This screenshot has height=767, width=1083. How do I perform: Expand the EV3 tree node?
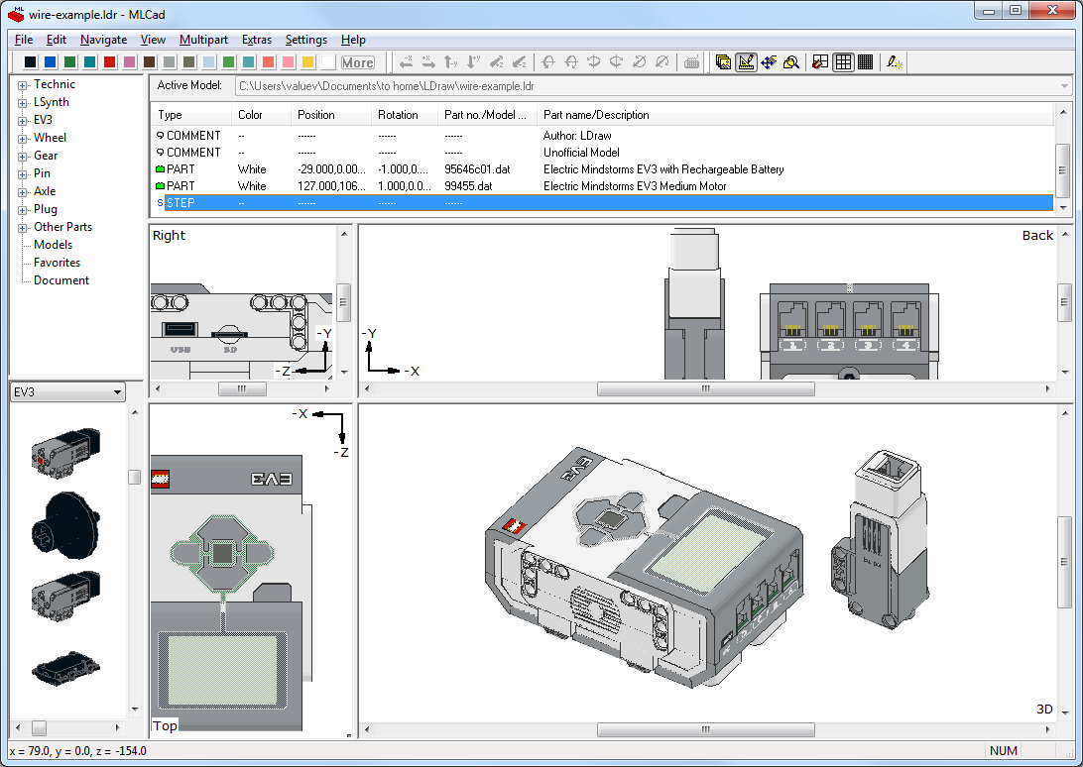pos(22,121)
